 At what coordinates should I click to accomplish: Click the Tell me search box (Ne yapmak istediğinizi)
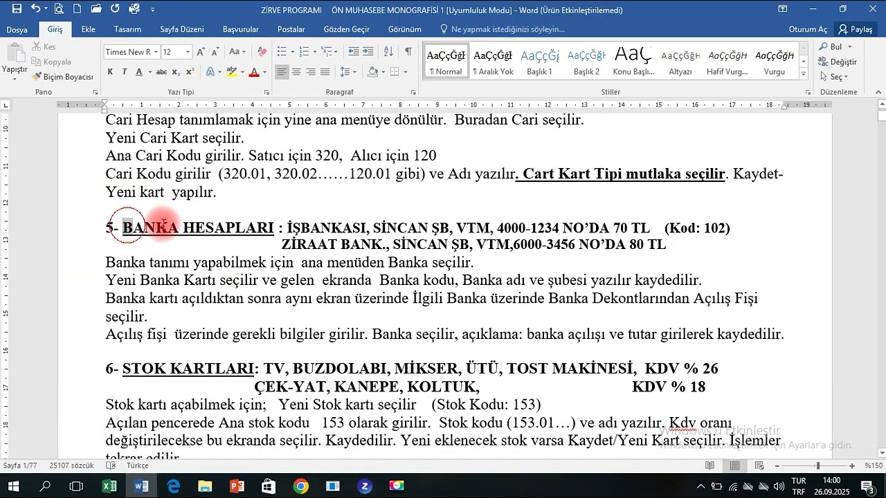[x=507, y=30]
